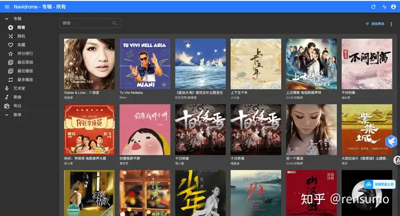Open the three-dot more options menu
The height and width of the screenshot is (216, 400).
391,24
